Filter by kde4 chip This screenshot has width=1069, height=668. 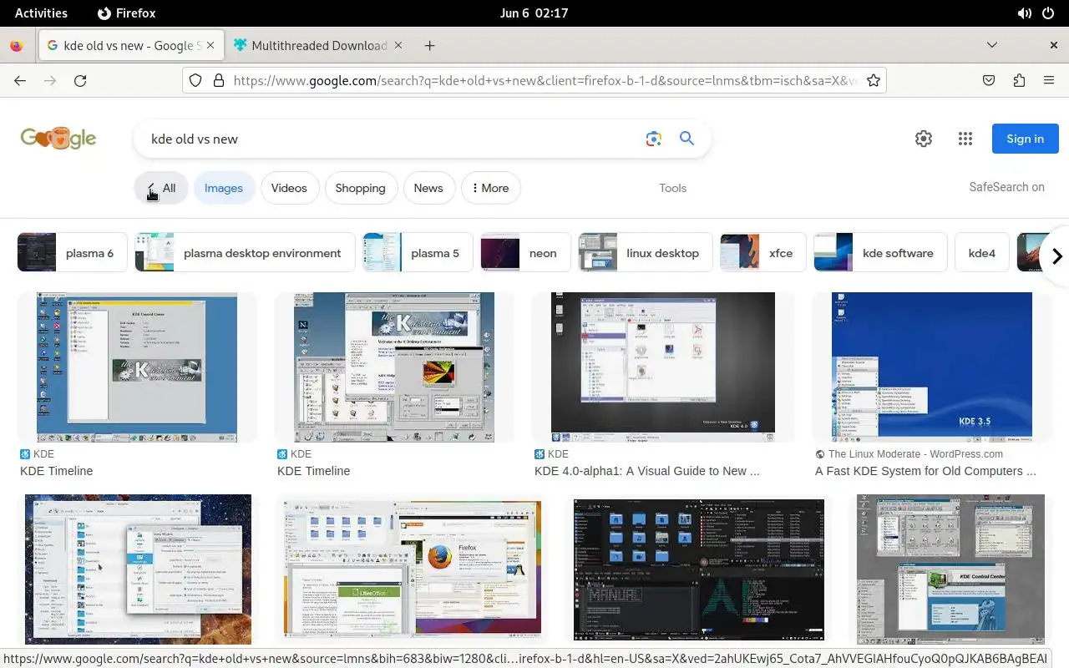click(982, 253)
